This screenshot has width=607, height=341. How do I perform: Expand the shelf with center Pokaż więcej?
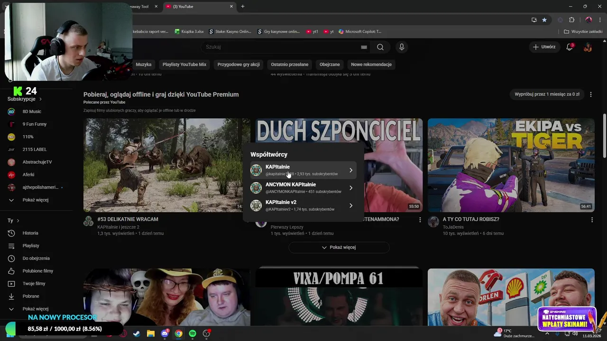339,247
